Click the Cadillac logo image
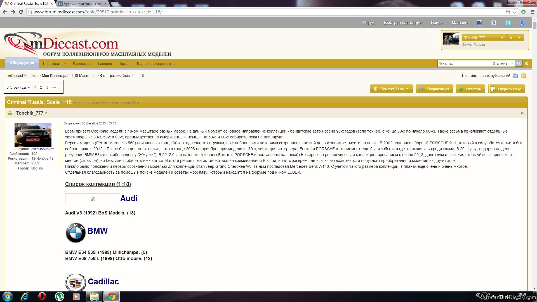Image resolution: width=537 pixels, height=302 pixels. (76, 282)
